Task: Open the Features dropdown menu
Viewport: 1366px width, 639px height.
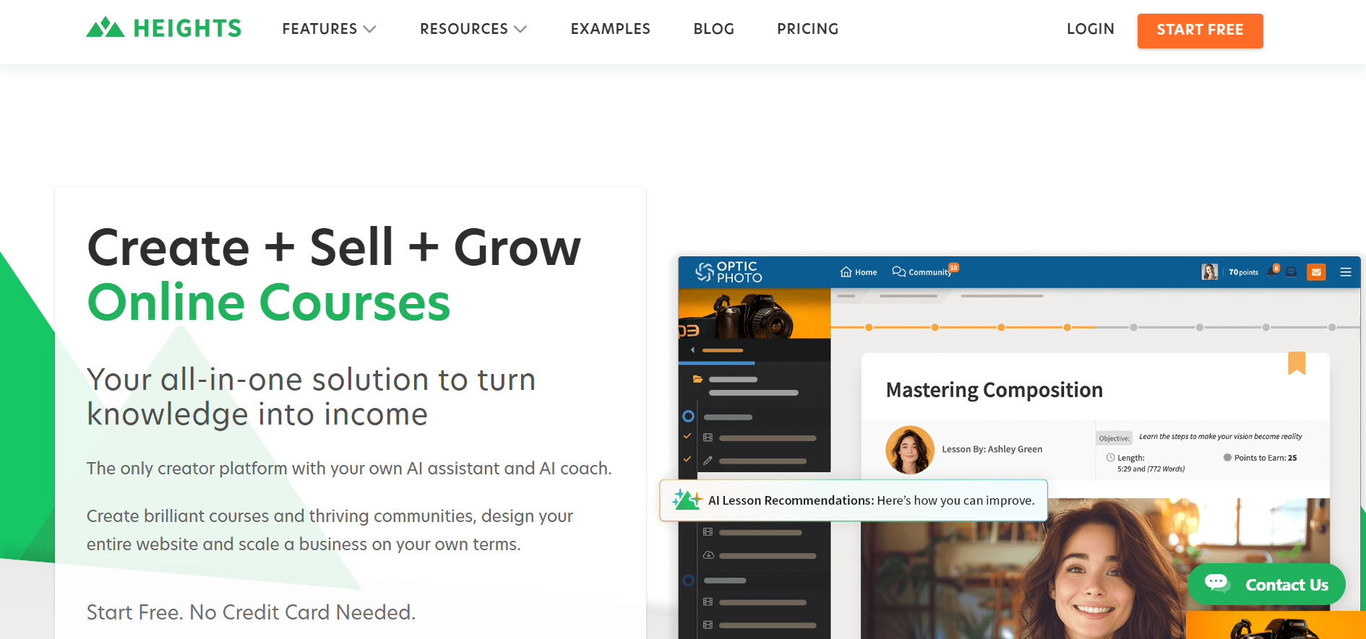Action: click(x=329, y=29)
